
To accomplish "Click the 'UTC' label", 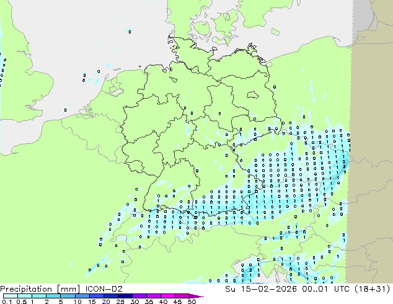I will [342, 289].
